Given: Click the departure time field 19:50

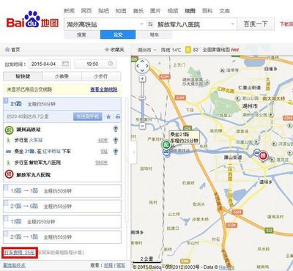Looking at the screenshot, I should 95,64.
